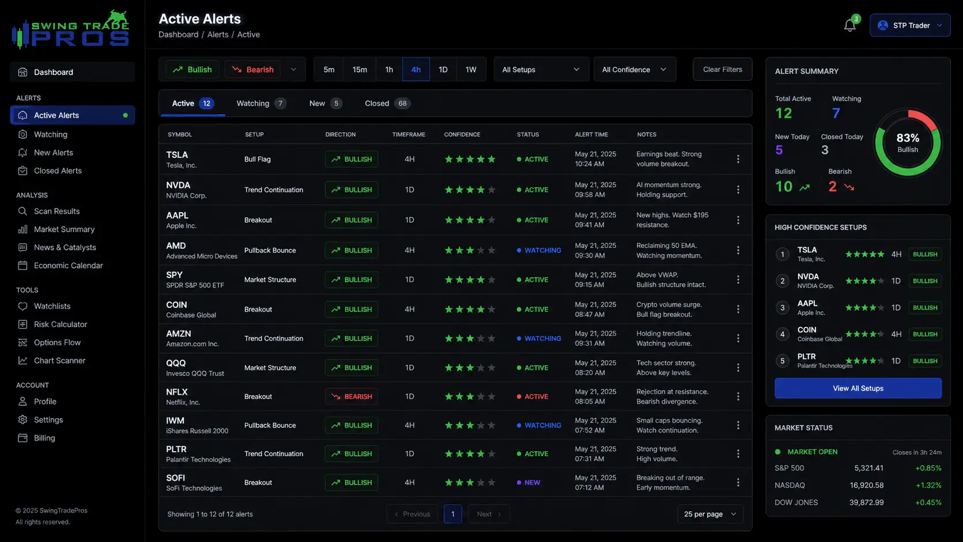The width and height of the screenshot is (963, 542).
Task: Switch to the Closed tab
Action: (x=386, y=104)
